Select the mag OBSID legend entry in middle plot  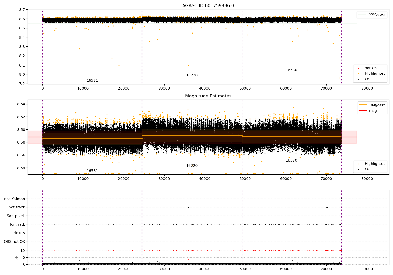pos(372,105)
